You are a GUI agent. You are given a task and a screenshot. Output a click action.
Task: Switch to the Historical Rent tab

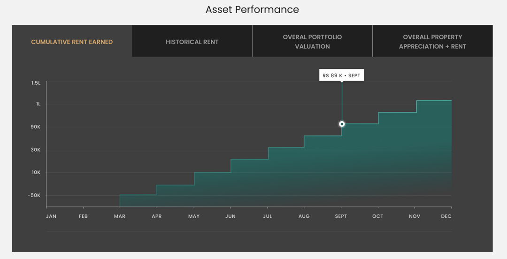192,42
